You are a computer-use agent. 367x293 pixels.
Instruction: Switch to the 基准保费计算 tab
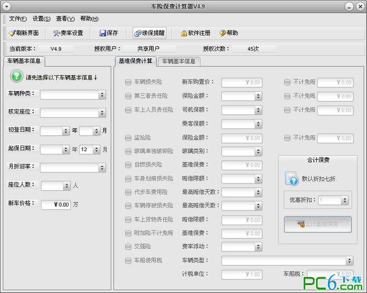(x=136, y=61)
